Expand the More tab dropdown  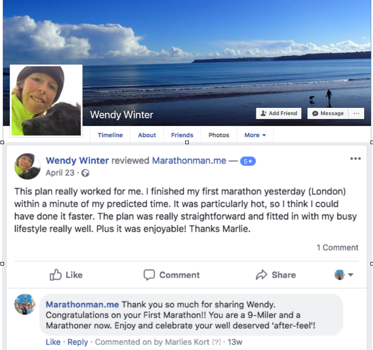[255, 135]
